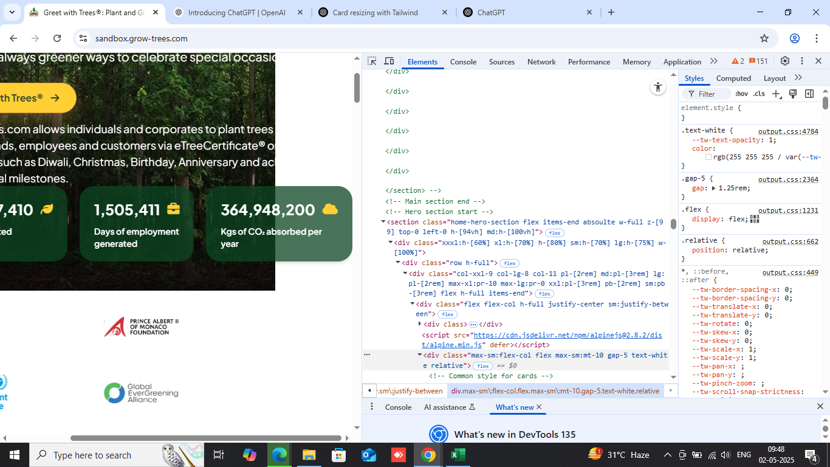Toggle the device toolbar icon
The image size is (830, 467).
click(389, 61)
